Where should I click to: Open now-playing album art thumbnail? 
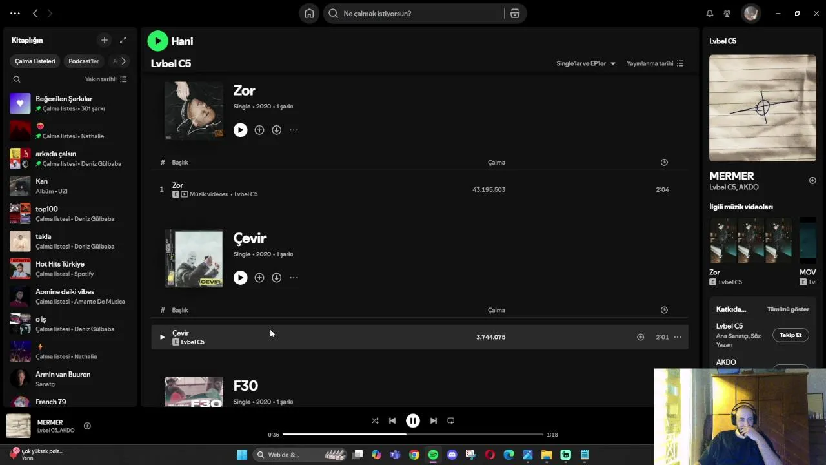19,426
